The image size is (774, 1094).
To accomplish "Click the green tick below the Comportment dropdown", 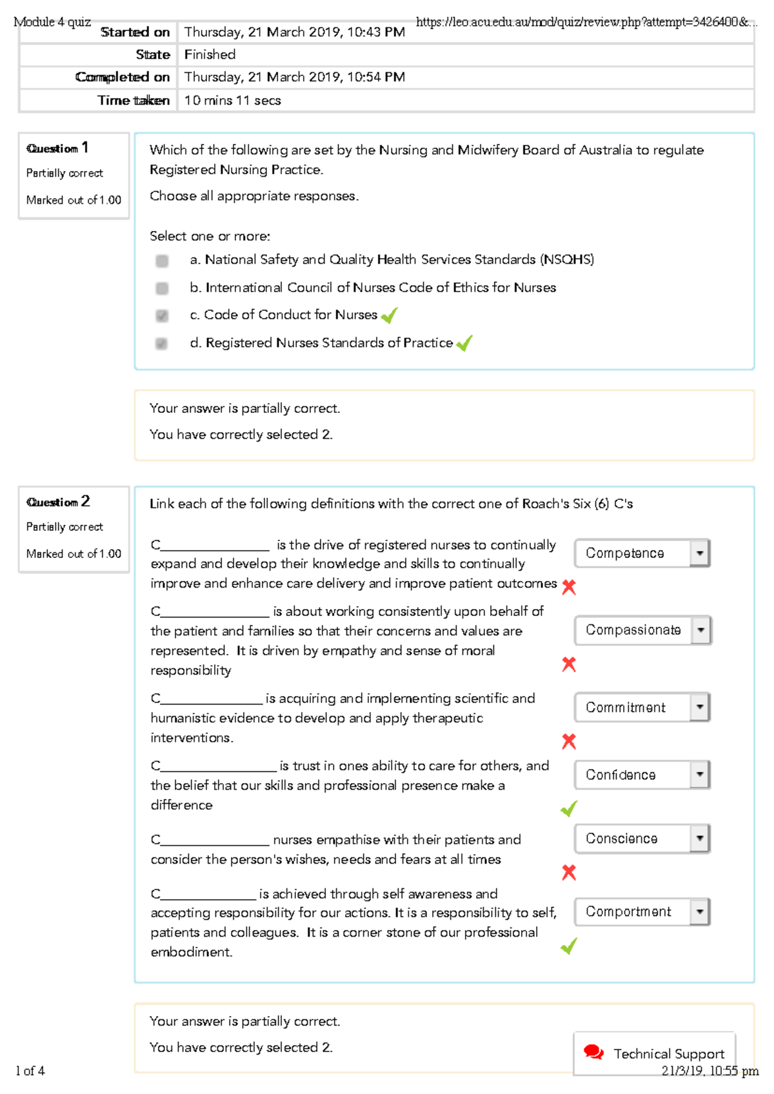I will click(568, 948).
